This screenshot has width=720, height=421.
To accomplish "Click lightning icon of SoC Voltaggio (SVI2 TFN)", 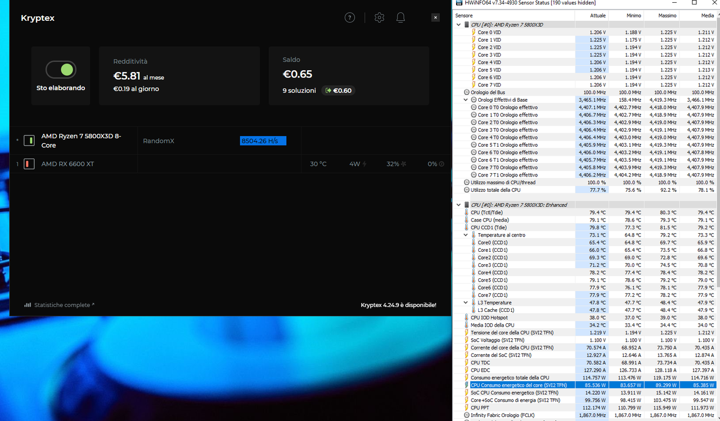I will tap(466, 340).
